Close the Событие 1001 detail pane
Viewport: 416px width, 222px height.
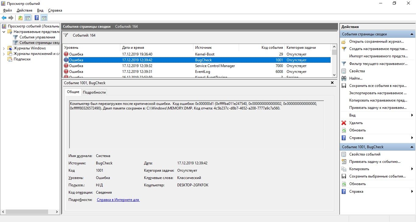point(332,83)
